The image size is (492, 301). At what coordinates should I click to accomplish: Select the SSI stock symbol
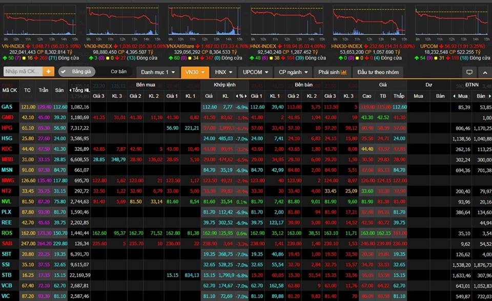pyautogui.click(x=6, y=264)
